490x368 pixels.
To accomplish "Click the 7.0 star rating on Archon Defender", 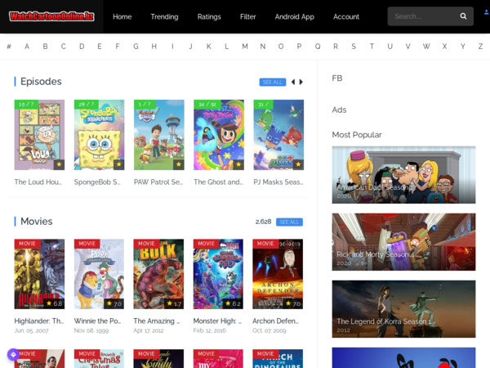I will [x=293, y=303].
